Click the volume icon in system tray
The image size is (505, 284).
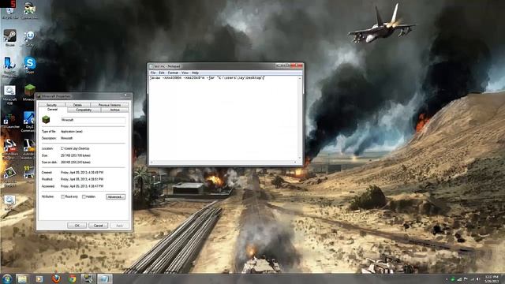[478, 279]
